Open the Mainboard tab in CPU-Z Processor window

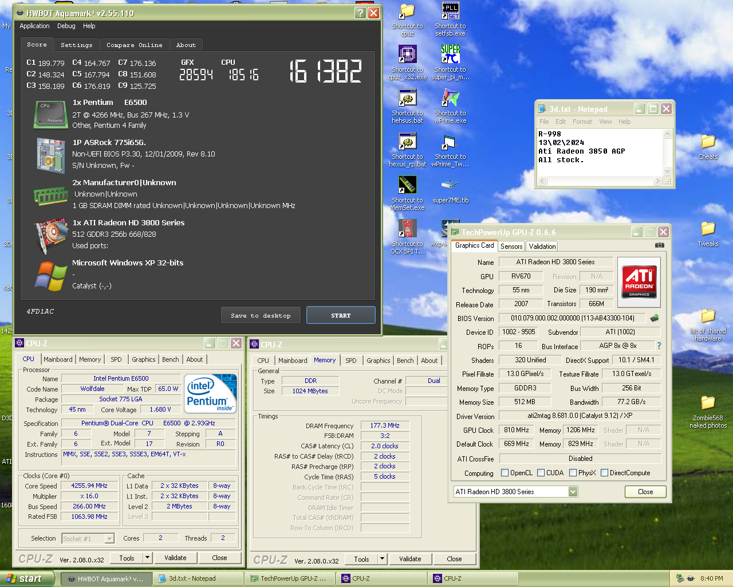[x=58, y=359]
